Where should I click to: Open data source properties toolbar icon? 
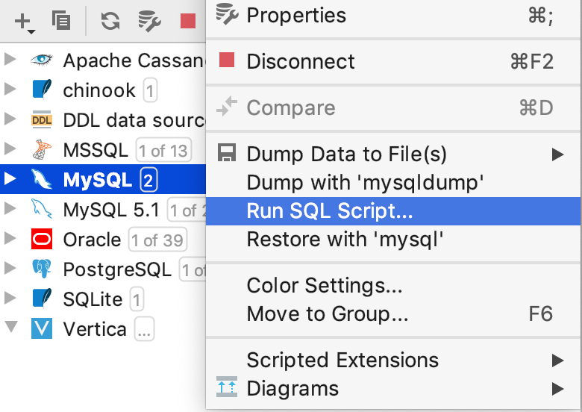click(x=149, y=22)
